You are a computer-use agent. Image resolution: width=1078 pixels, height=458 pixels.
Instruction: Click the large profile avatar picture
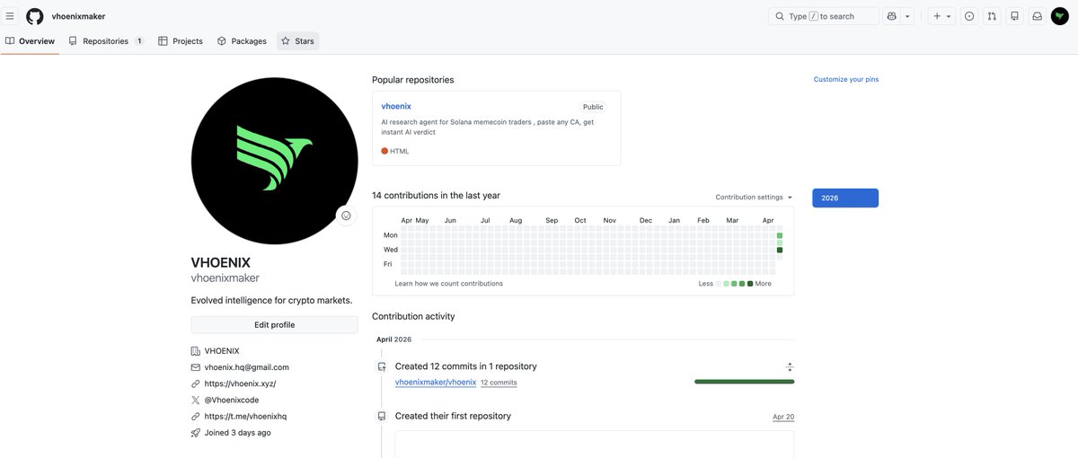coord(274,160)
